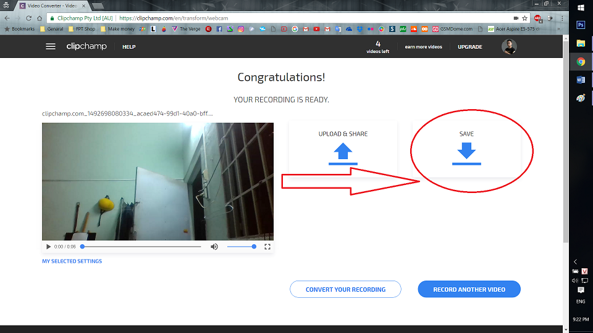593x333 pixels.
Task: Open the browser home page
Action: [x=40, y=18]
